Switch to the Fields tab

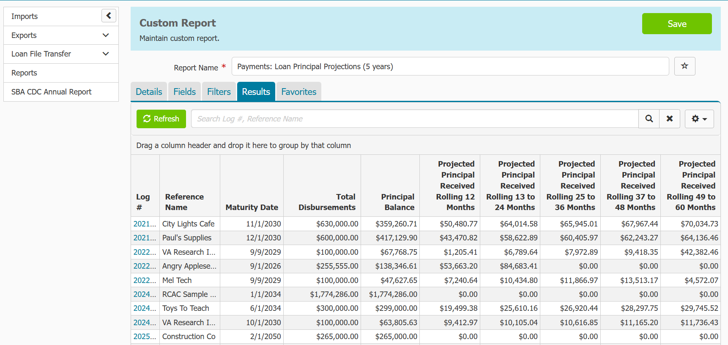(x=185, y=92)
